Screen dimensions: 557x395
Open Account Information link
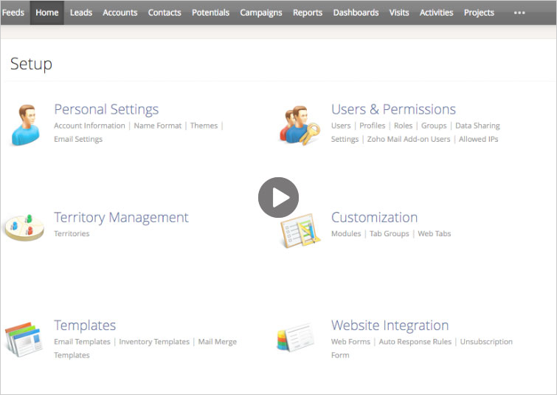[x=89, y=126]
